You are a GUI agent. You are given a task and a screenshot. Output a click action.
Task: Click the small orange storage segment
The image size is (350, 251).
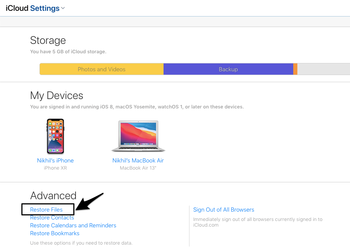[295, 69]
